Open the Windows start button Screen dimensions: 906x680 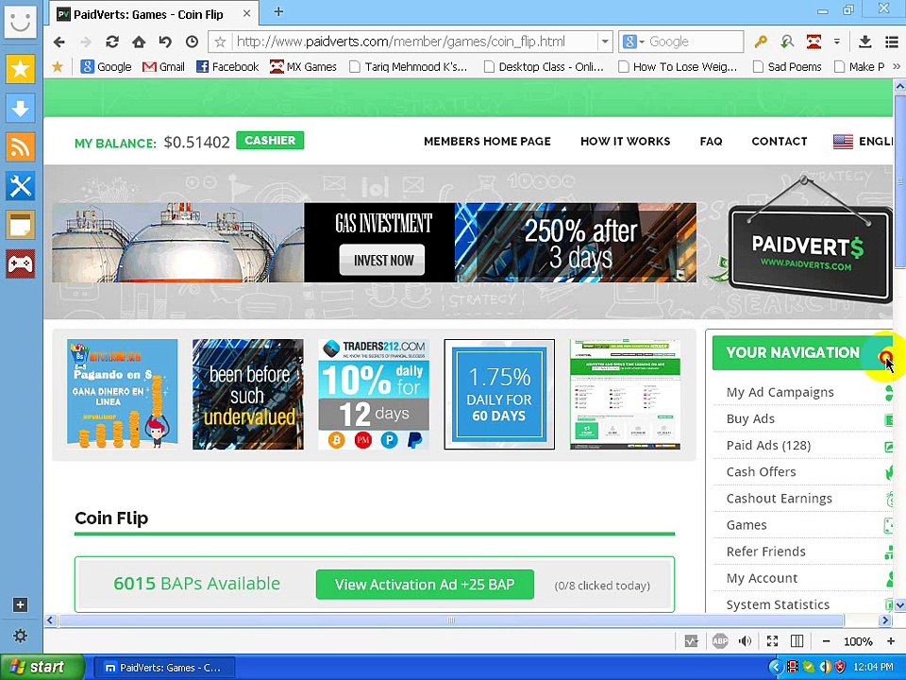pos(42,668)
